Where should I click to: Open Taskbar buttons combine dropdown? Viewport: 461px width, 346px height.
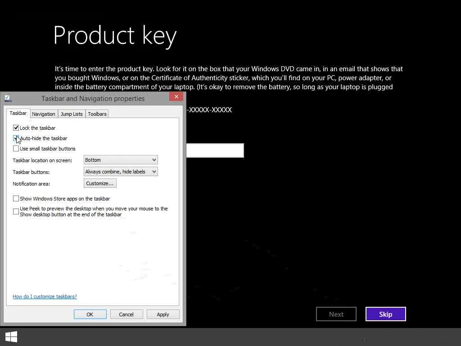121,172
